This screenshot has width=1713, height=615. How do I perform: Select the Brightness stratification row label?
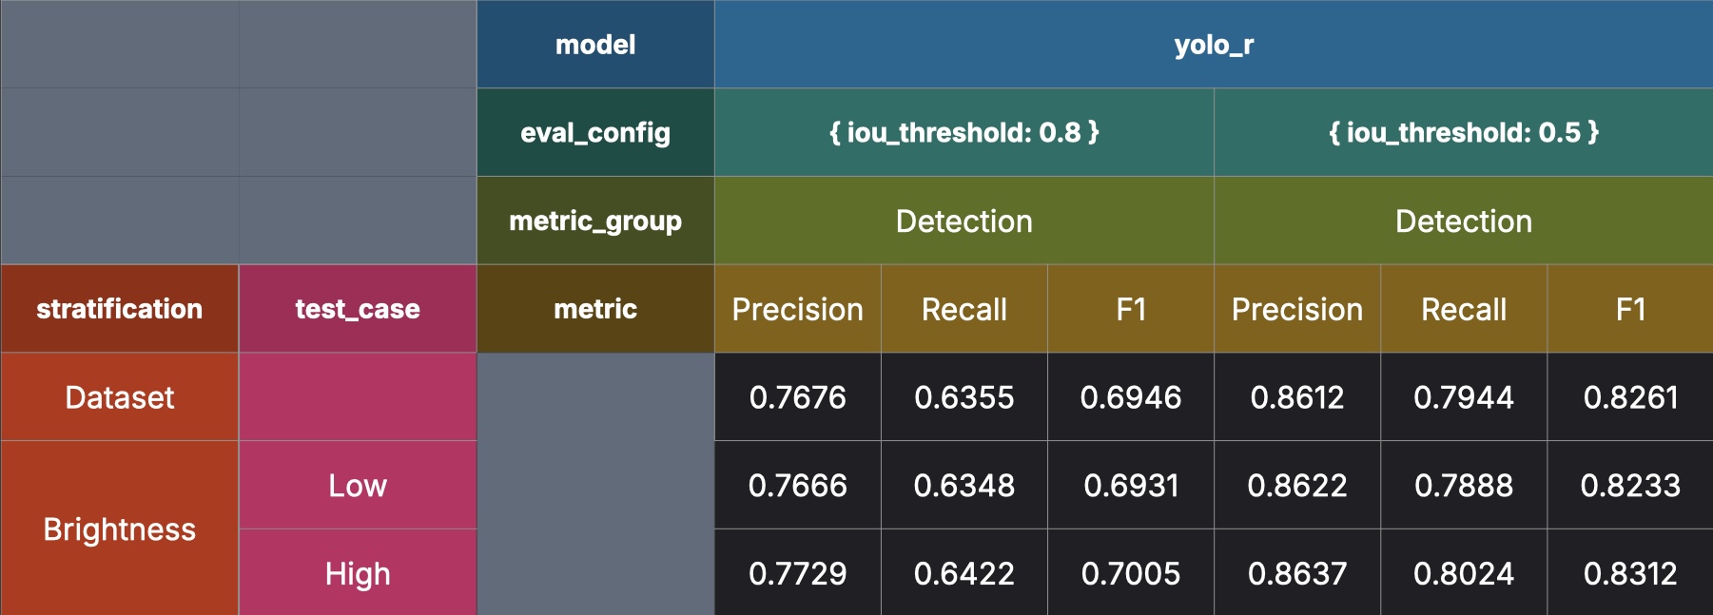pyautogui.click(x=120, y=529)
